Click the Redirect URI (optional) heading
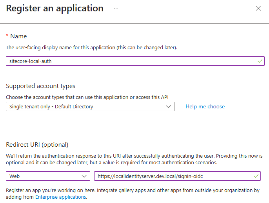 (37, 145)
